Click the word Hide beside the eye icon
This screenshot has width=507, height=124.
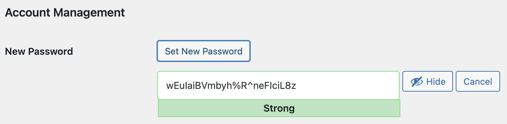[436, 82]
